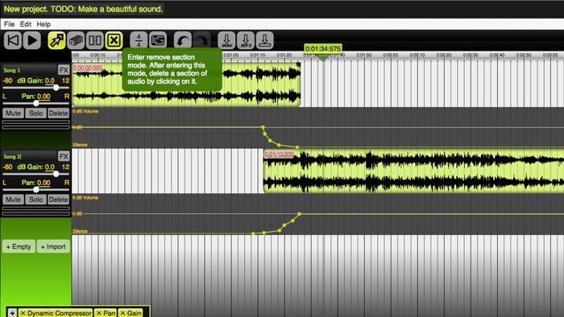
Task: Activate the split section tool
Action: click(95, 40)
